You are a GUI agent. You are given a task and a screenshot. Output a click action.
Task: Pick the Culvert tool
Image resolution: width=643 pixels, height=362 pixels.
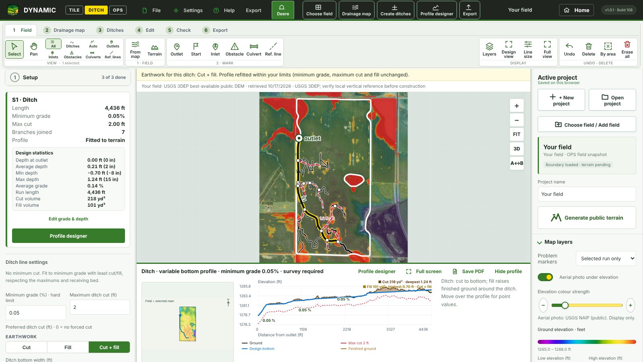(254, 49)
